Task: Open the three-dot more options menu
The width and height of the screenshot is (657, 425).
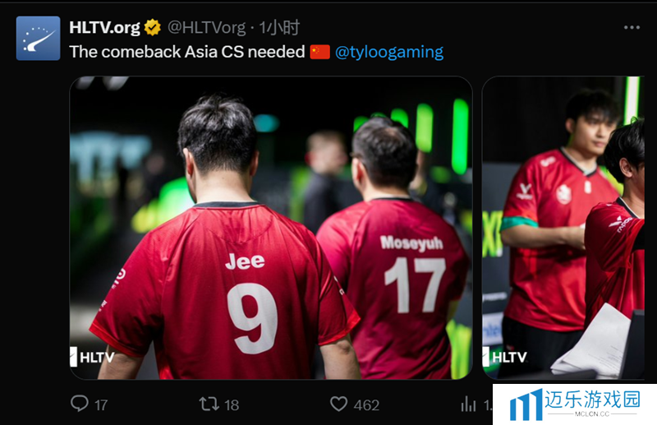Action: click(632, 28)
